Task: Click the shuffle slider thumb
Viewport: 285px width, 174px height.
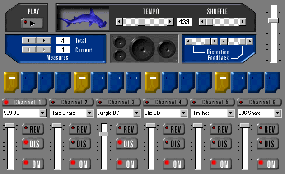Action: point(209,22)
